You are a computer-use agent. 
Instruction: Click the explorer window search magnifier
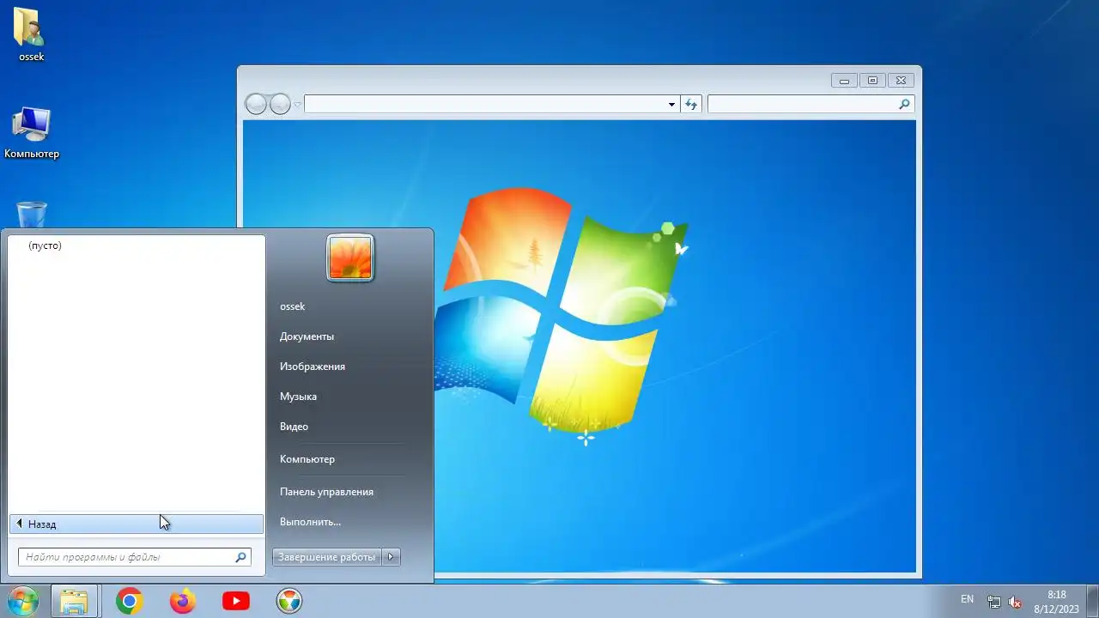(x=904, y=104)
